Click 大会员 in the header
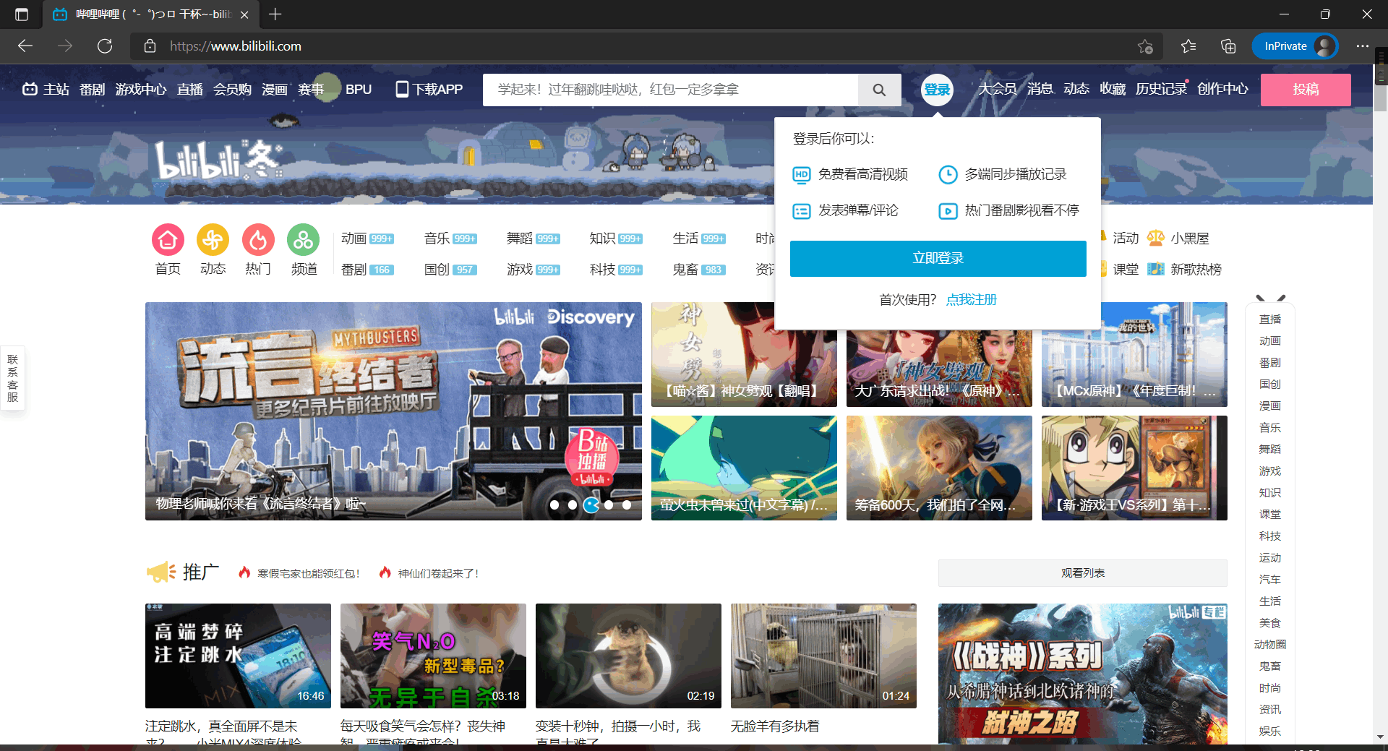Screen dimensions: 1388x751 pos(998,88)
